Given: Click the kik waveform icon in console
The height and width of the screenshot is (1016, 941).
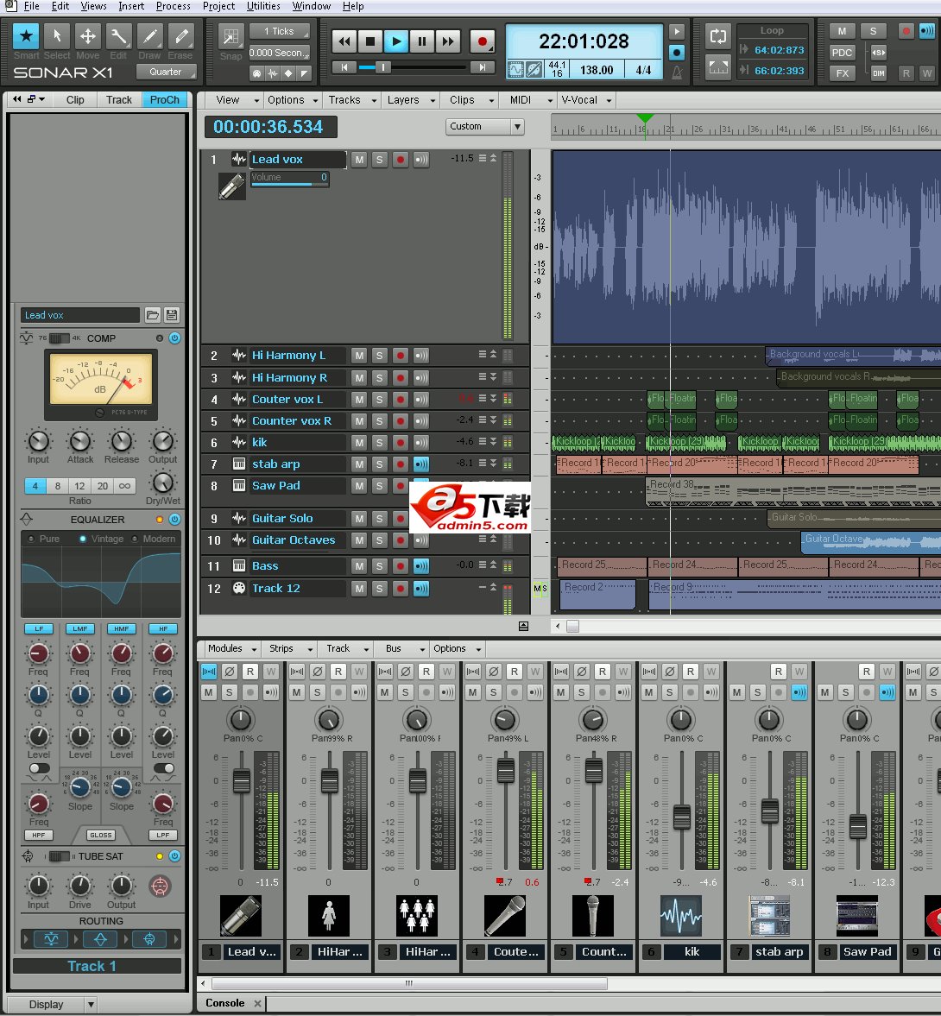Looking at the screenshot, I should click(681, 915).
